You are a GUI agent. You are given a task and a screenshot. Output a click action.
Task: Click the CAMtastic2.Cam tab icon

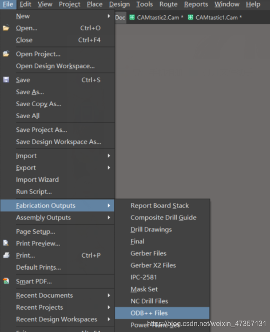[132, 18]
